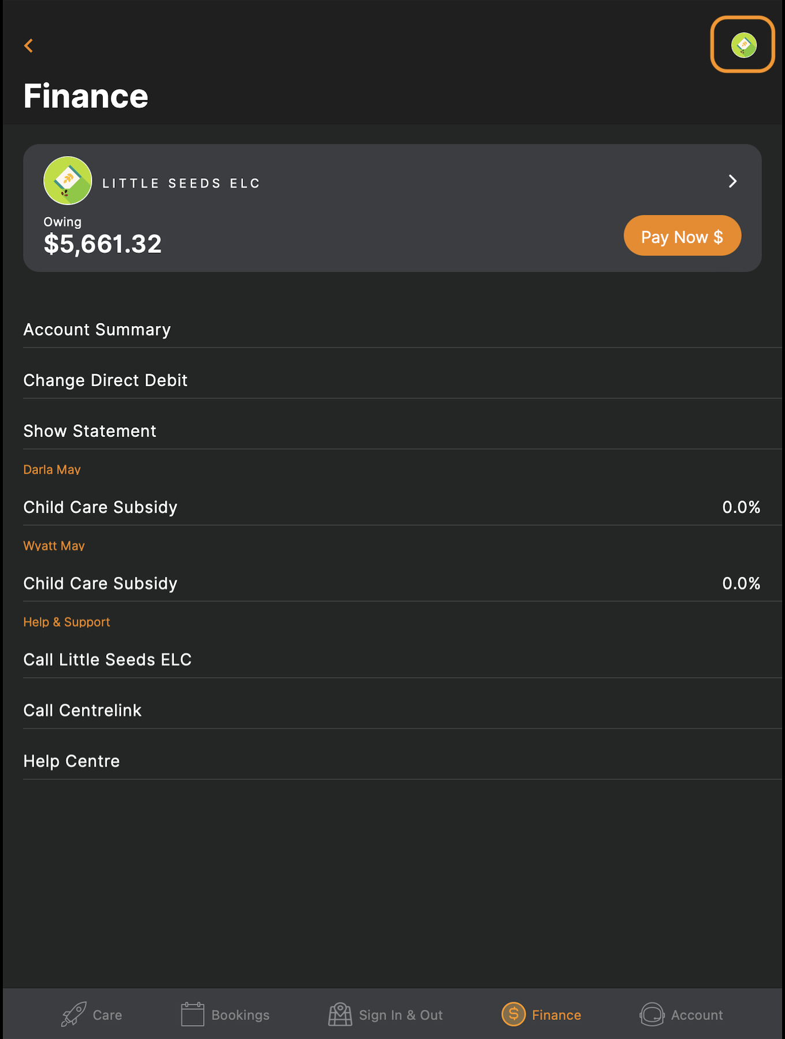Switch to the Account tab
This screenshot has height=1039, width=785.
(x=682, y=1014)
